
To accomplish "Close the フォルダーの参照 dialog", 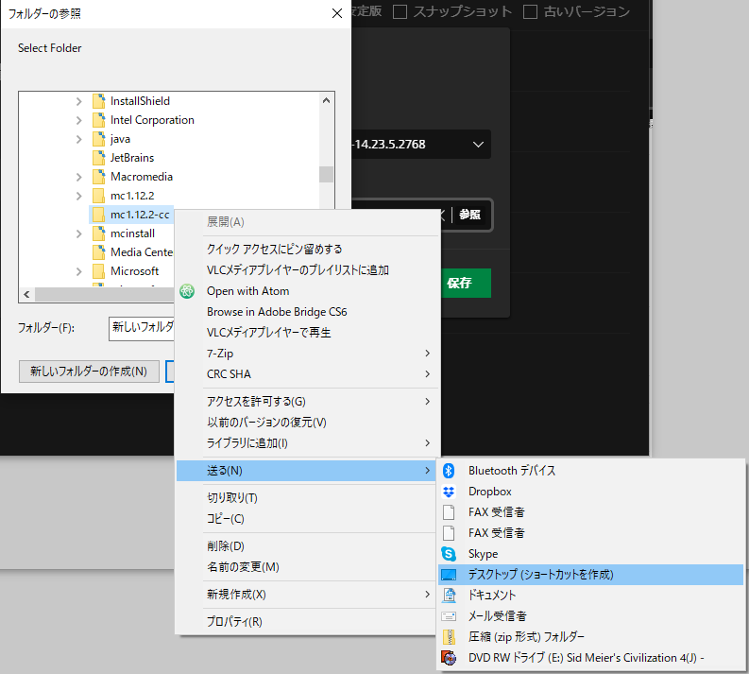I will click(x=337, y=13).
